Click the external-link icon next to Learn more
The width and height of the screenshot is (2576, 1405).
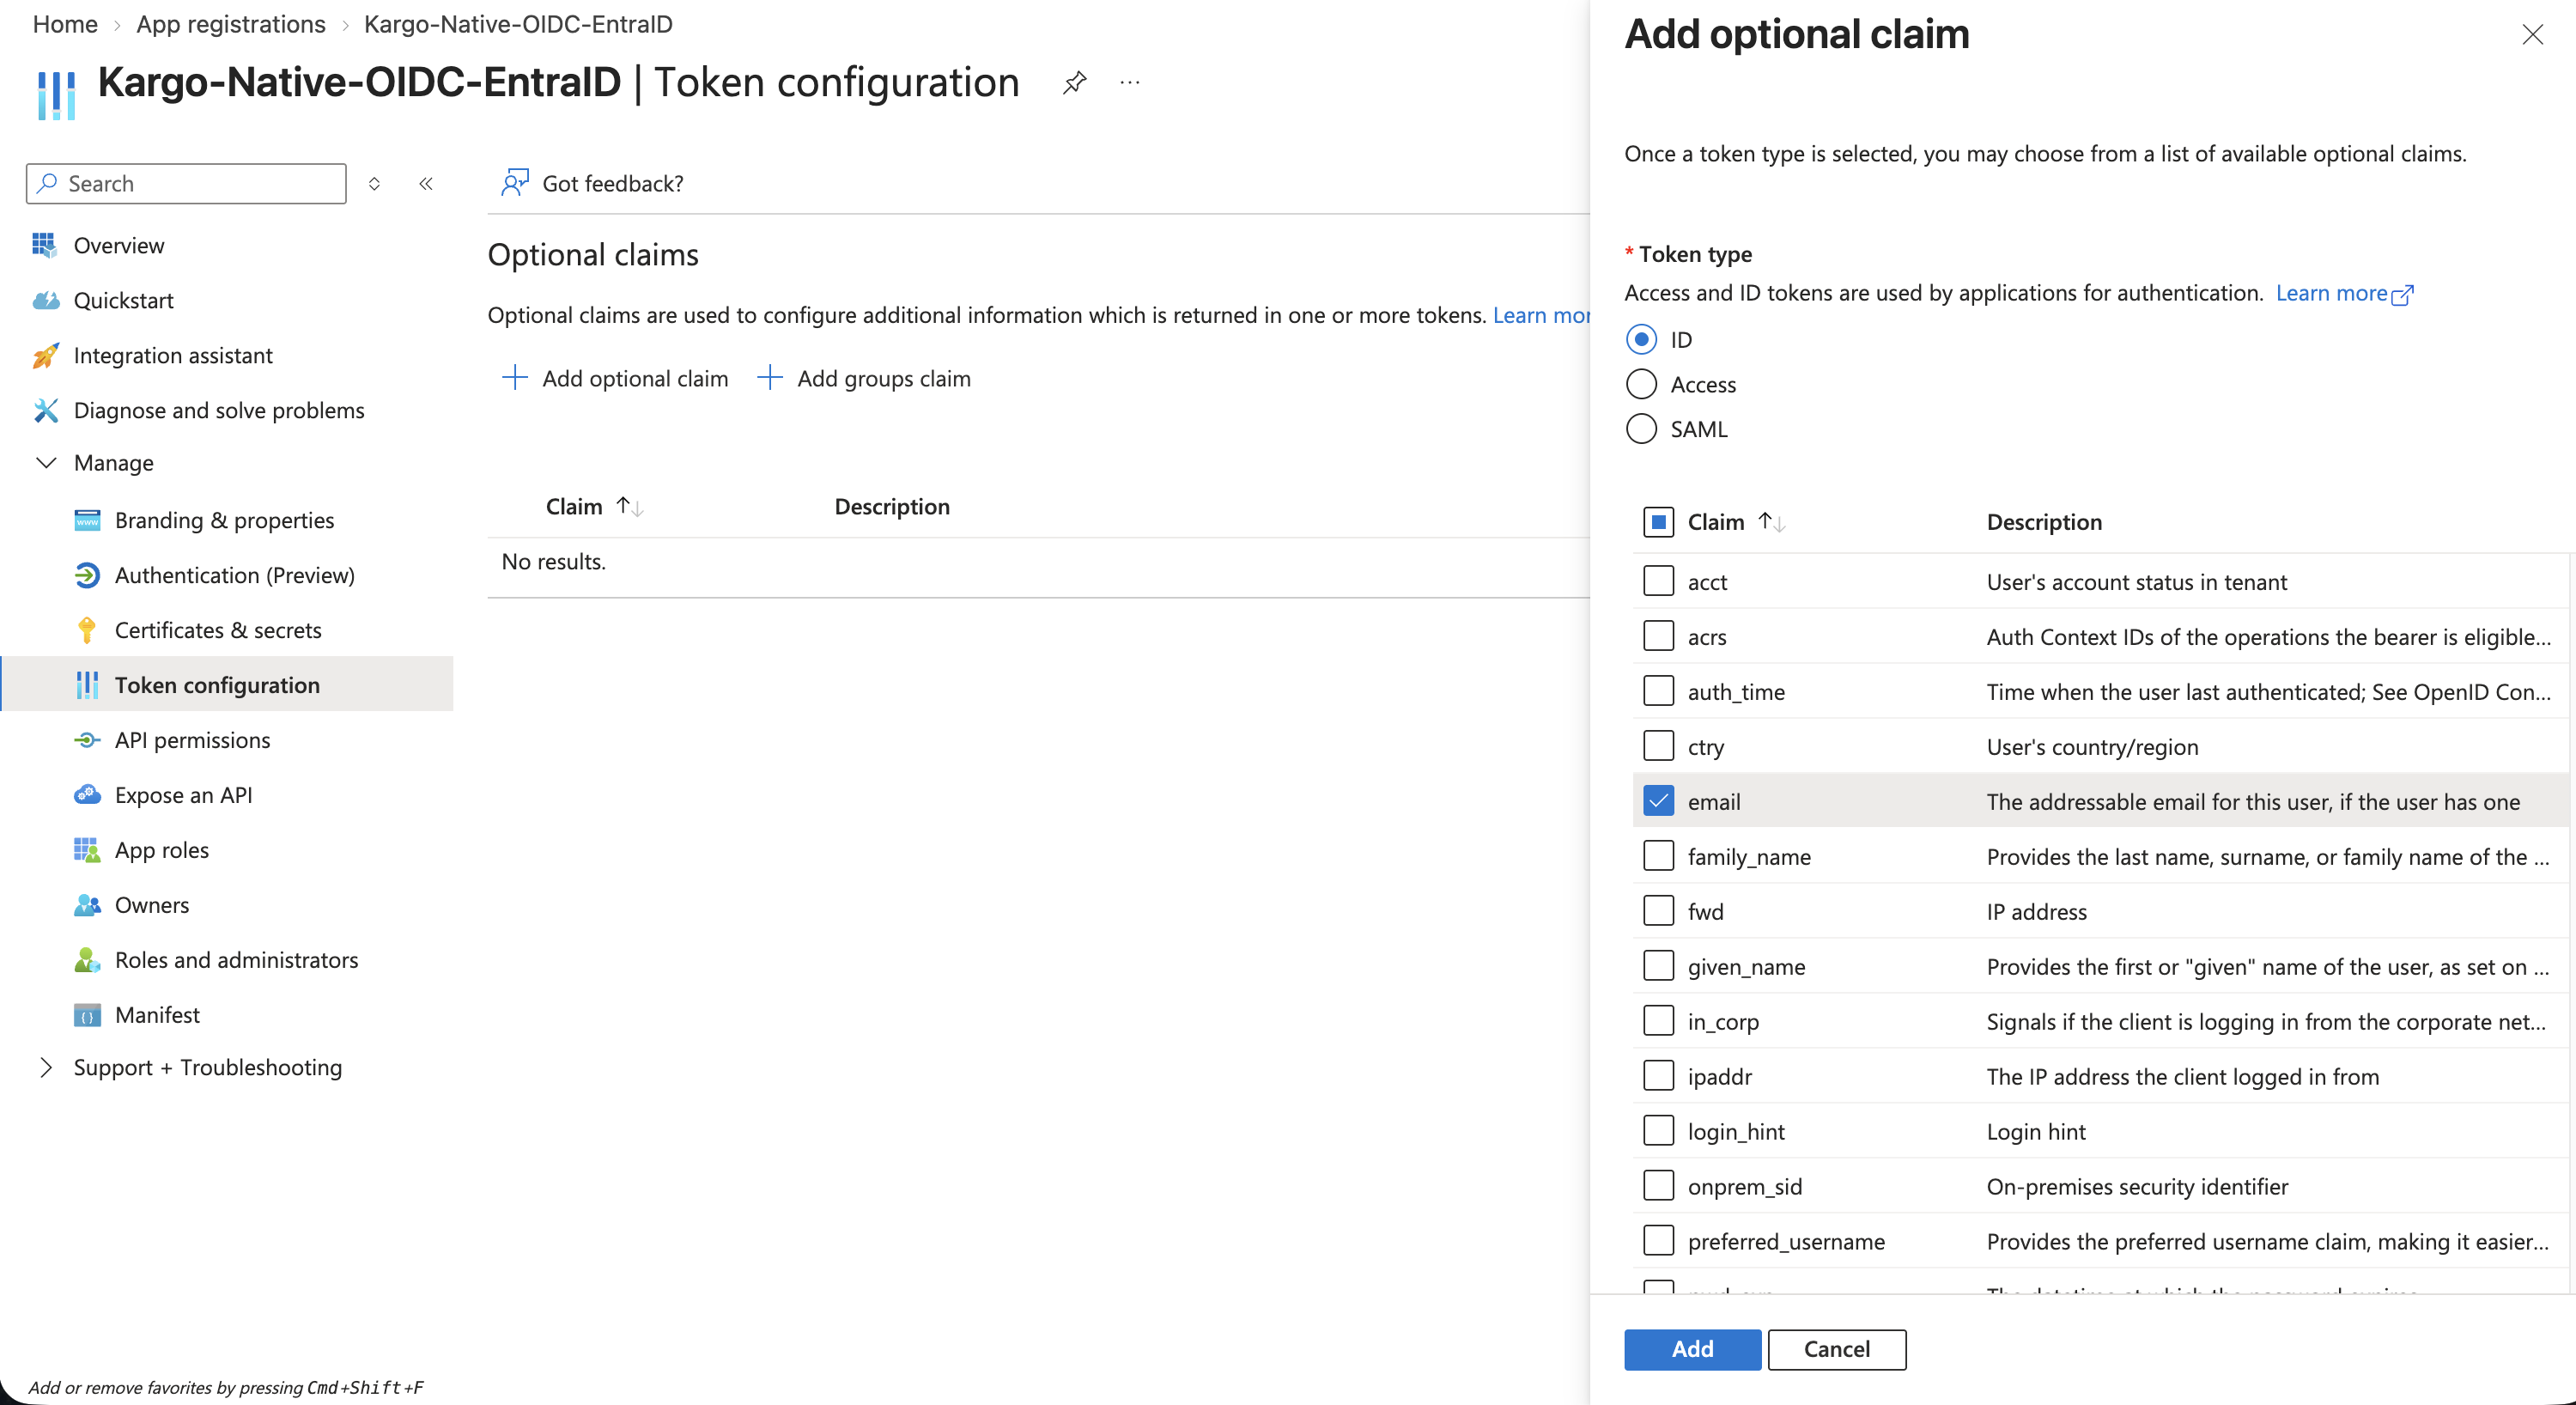tap(2402, 294)
